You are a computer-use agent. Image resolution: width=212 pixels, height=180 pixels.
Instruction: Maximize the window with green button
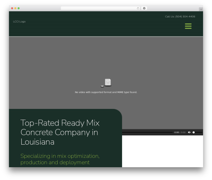click(x=19, y=8)
